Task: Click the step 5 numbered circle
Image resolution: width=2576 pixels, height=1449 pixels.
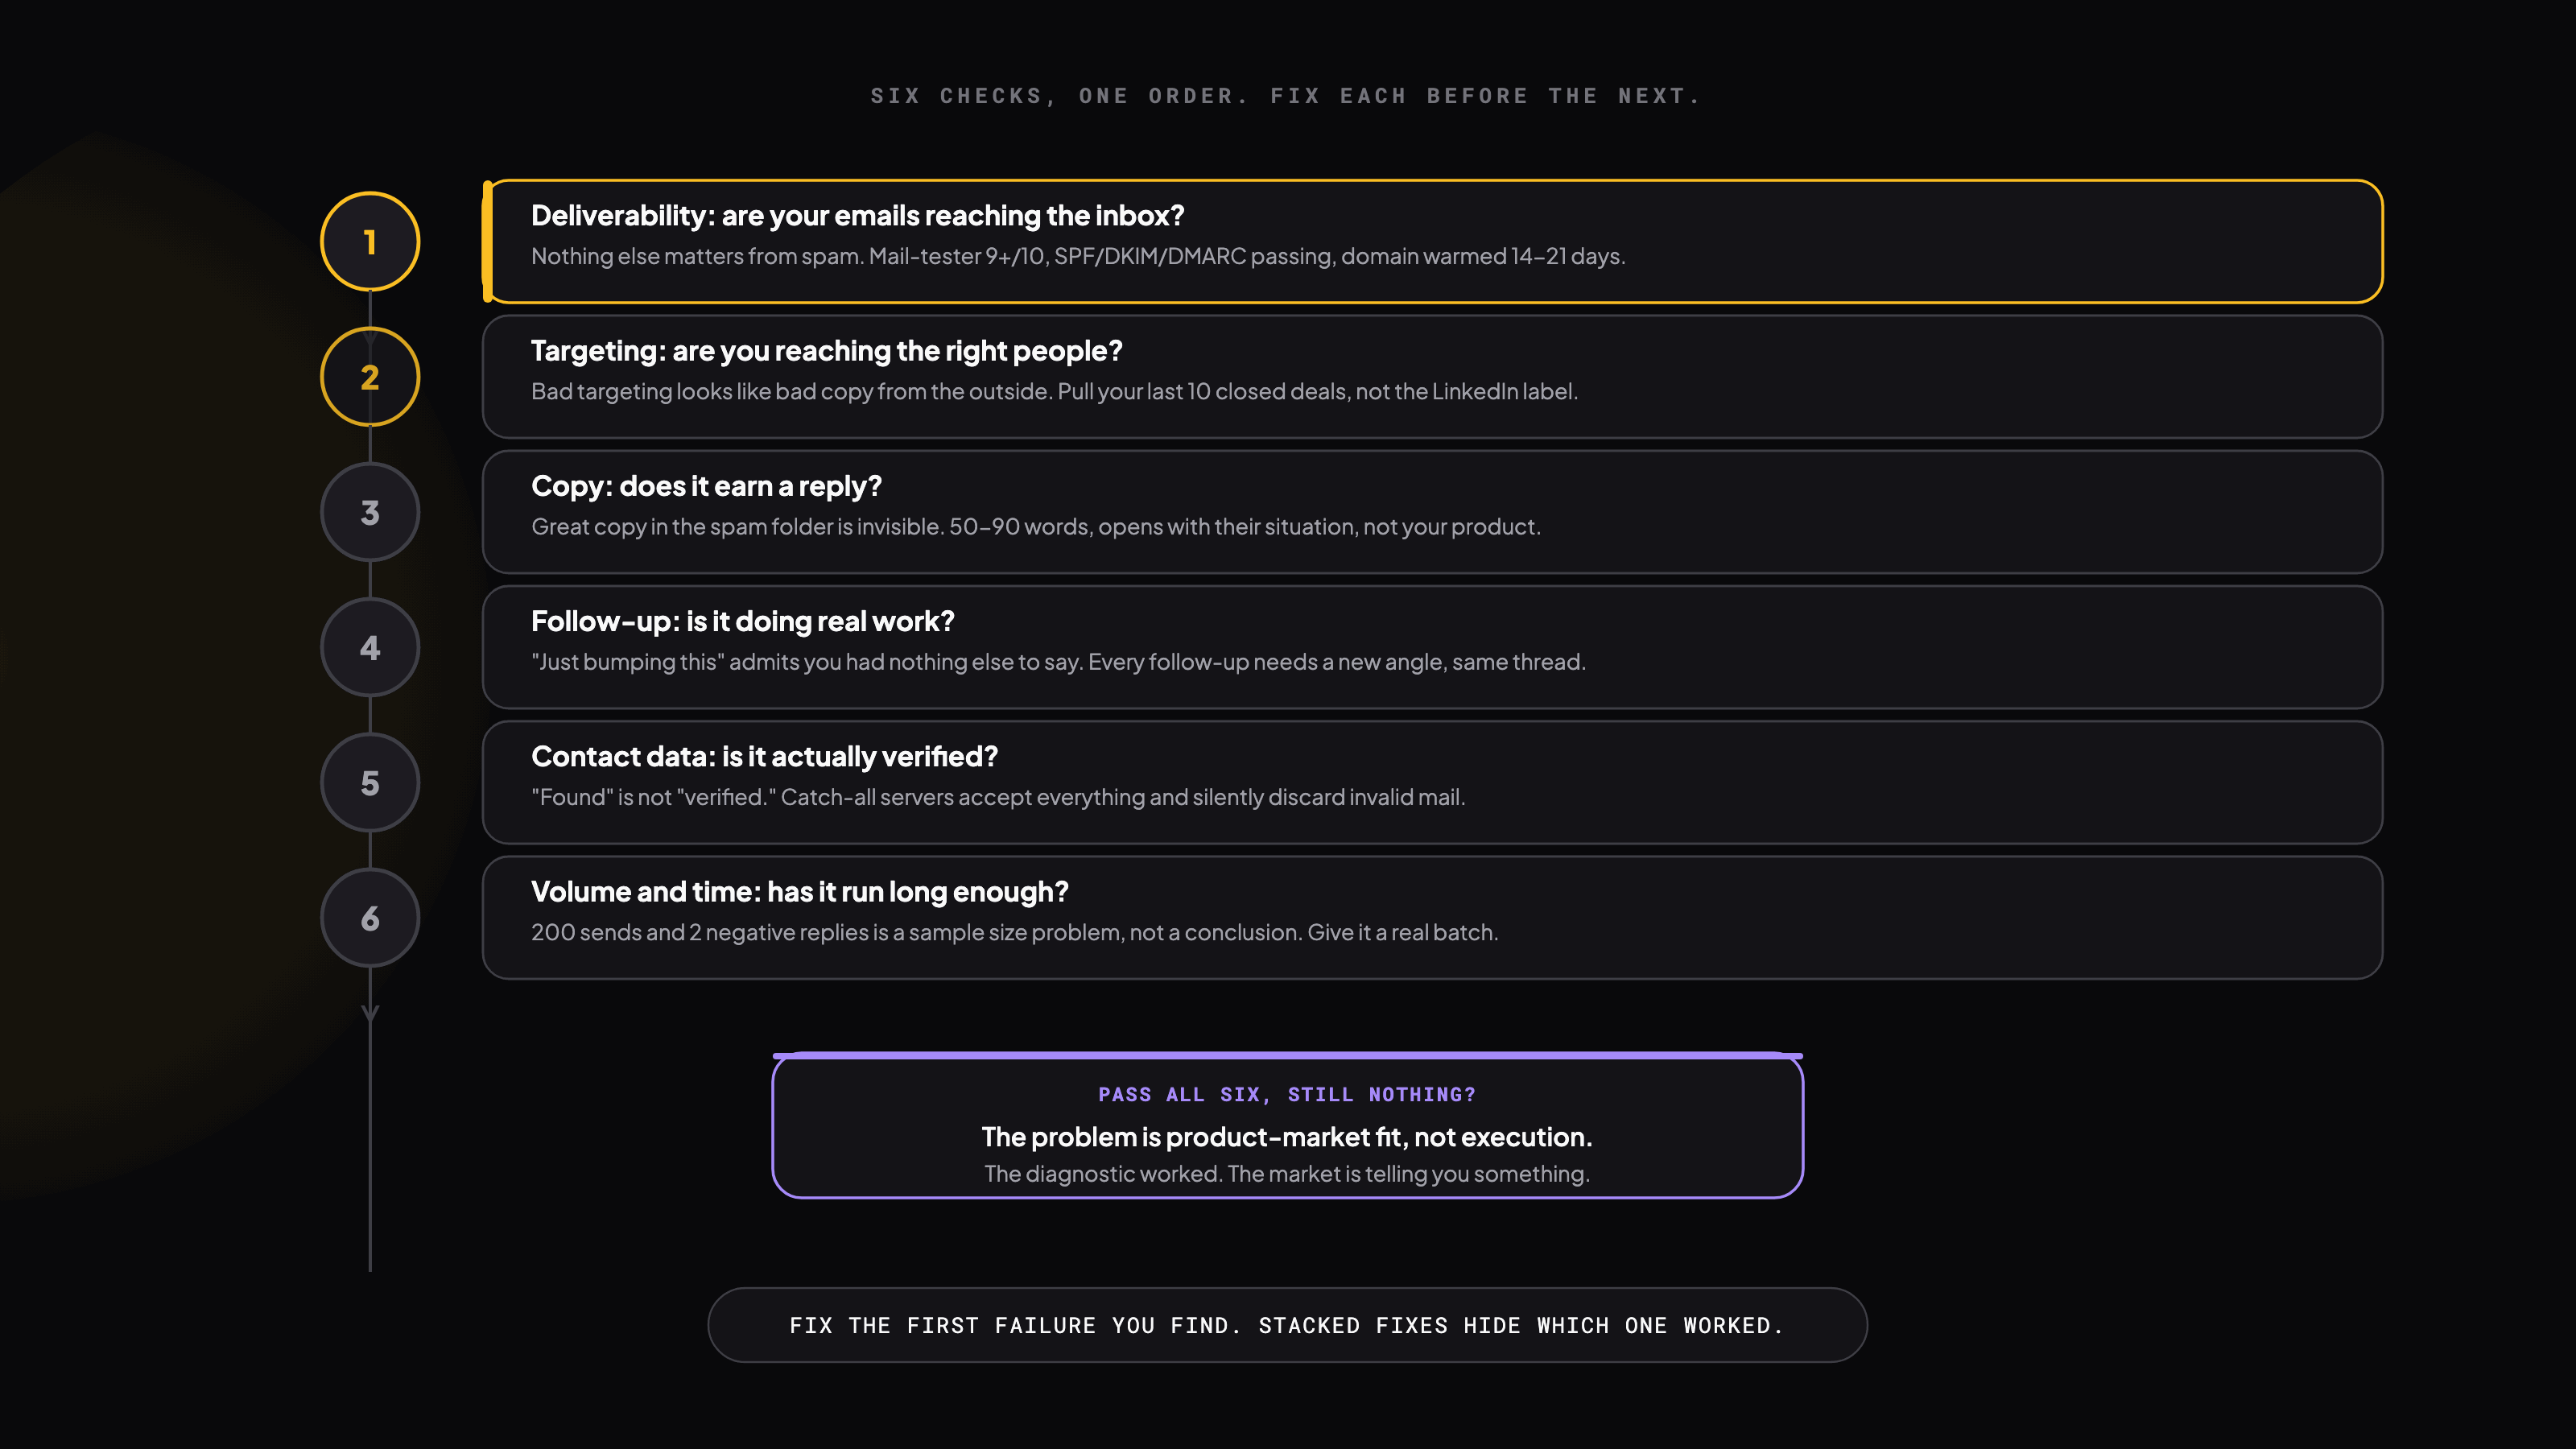Action: pyautogui.click(x=370, y=782)
